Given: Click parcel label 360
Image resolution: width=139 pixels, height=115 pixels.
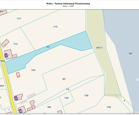Looking at the screenshot, I should click(x=49, y=107).
